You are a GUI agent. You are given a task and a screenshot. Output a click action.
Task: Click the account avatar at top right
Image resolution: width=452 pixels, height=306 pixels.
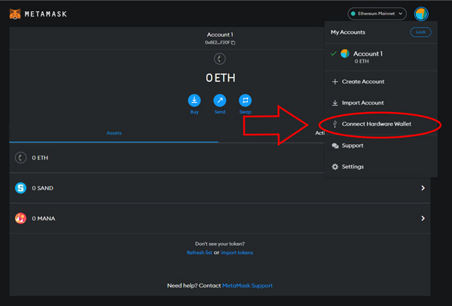(x=421, y=14)
